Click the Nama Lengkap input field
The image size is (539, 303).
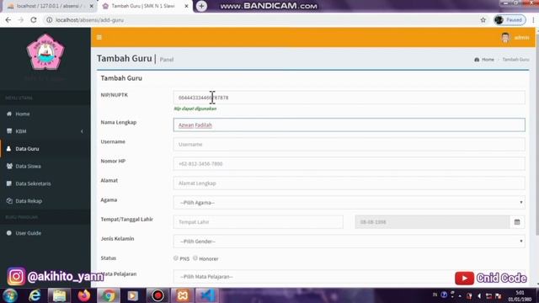pyautogui.click(x=349, y=125)
